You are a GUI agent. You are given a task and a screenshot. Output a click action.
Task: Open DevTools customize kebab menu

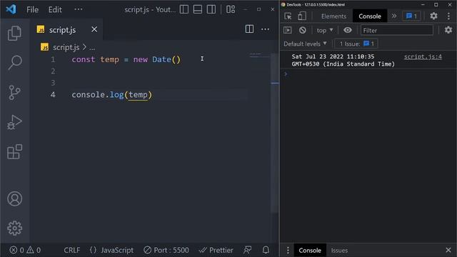448,16
